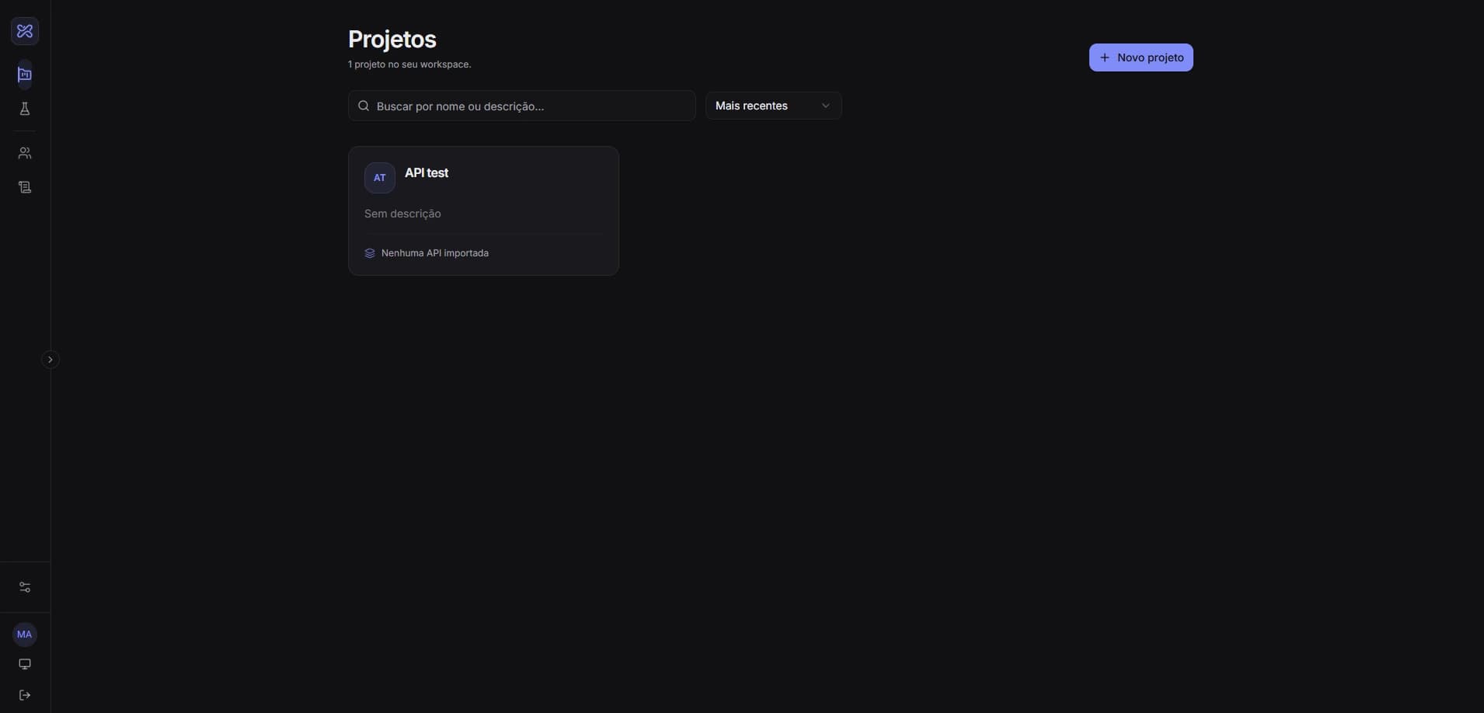This screenshot has height=713, width=1484.
Task: Click the layers icon on API test card
Action: pos(370,253)
